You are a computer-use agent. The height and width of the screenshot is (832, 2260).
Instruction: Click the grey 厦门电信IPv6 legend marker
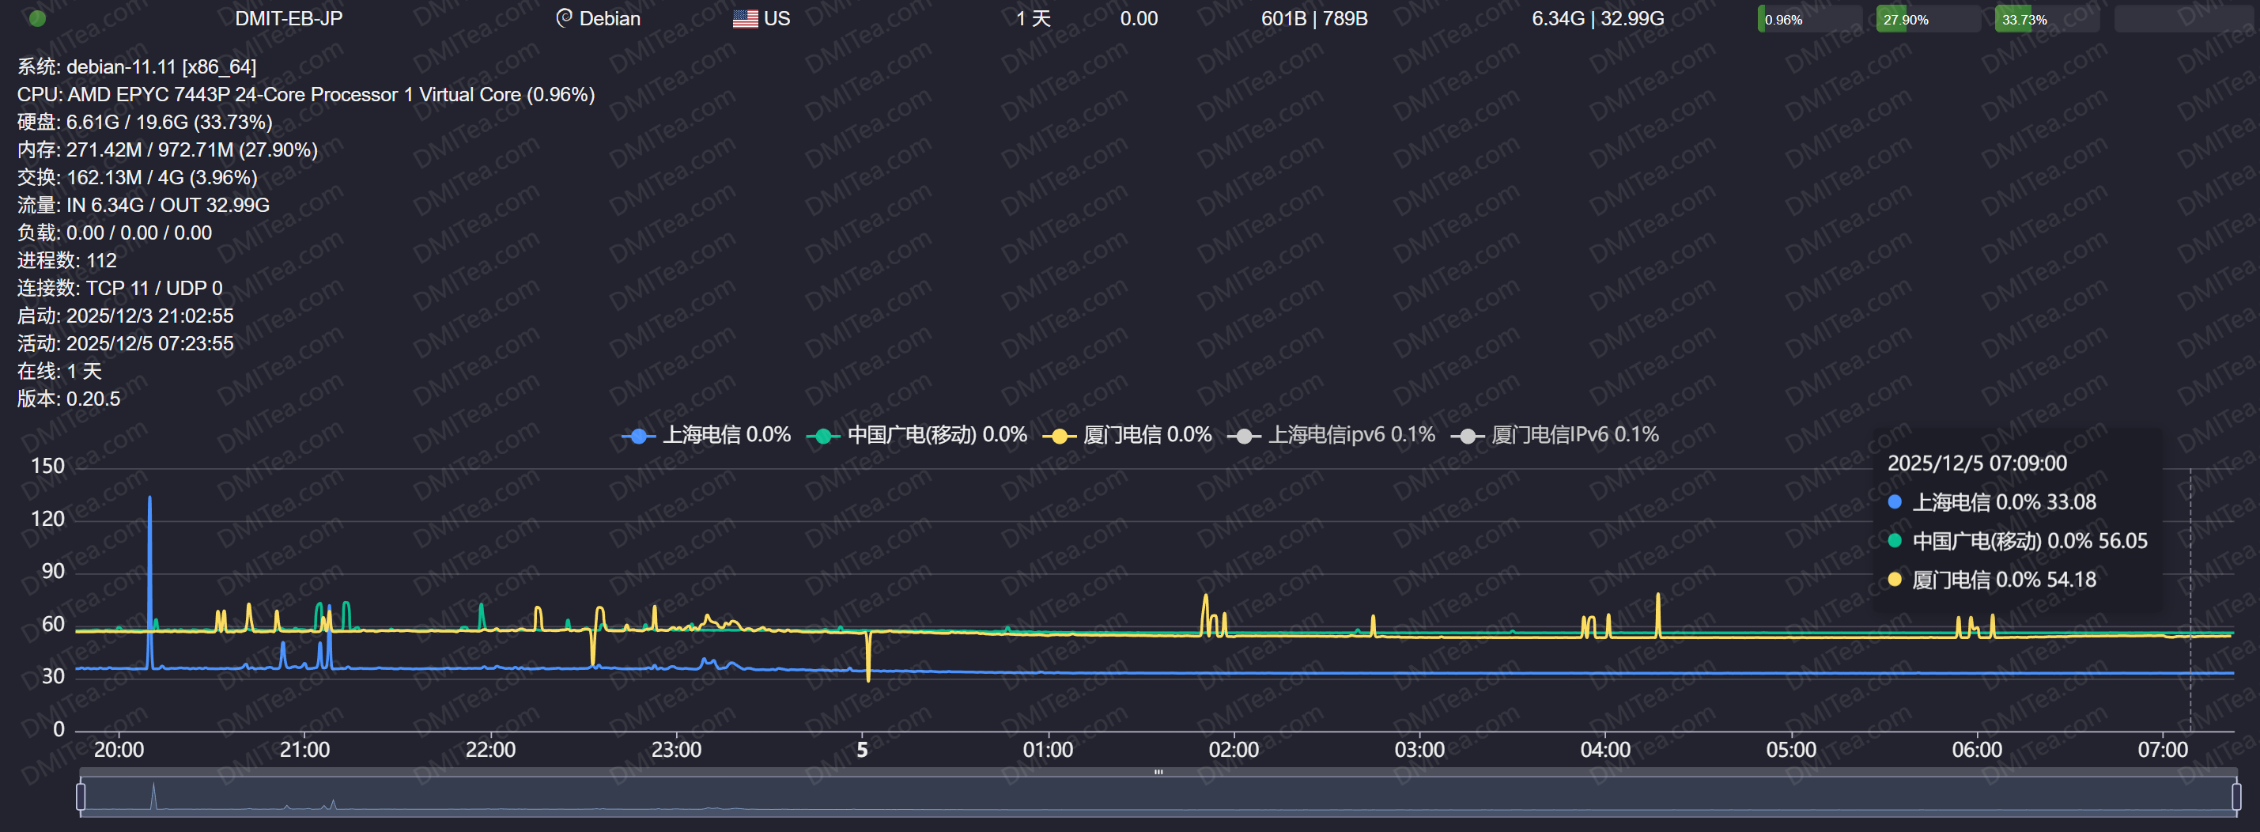point(1468,435)
